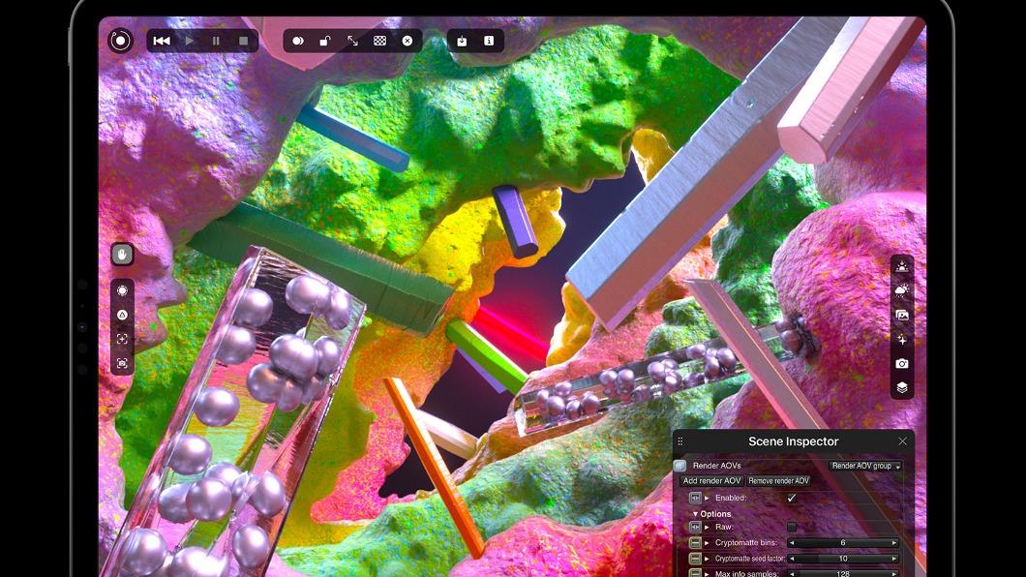Click the circled X icon in toolbar
Image resolution: width=1026 pixels, height=577 pixels.
[407, 41]
